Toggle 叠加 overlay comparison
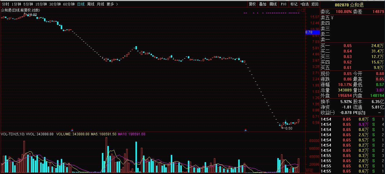 click(263, 4)
